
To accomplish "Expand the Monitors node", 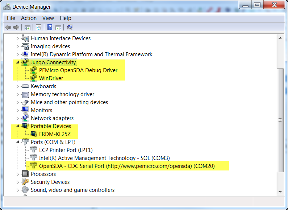I will (18, 110).
